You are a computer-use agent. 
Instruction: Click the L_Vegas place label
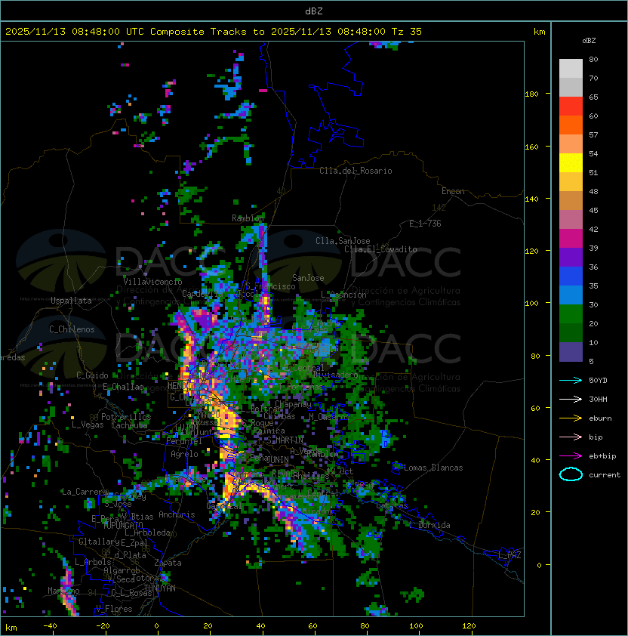(x=88, y=425)
